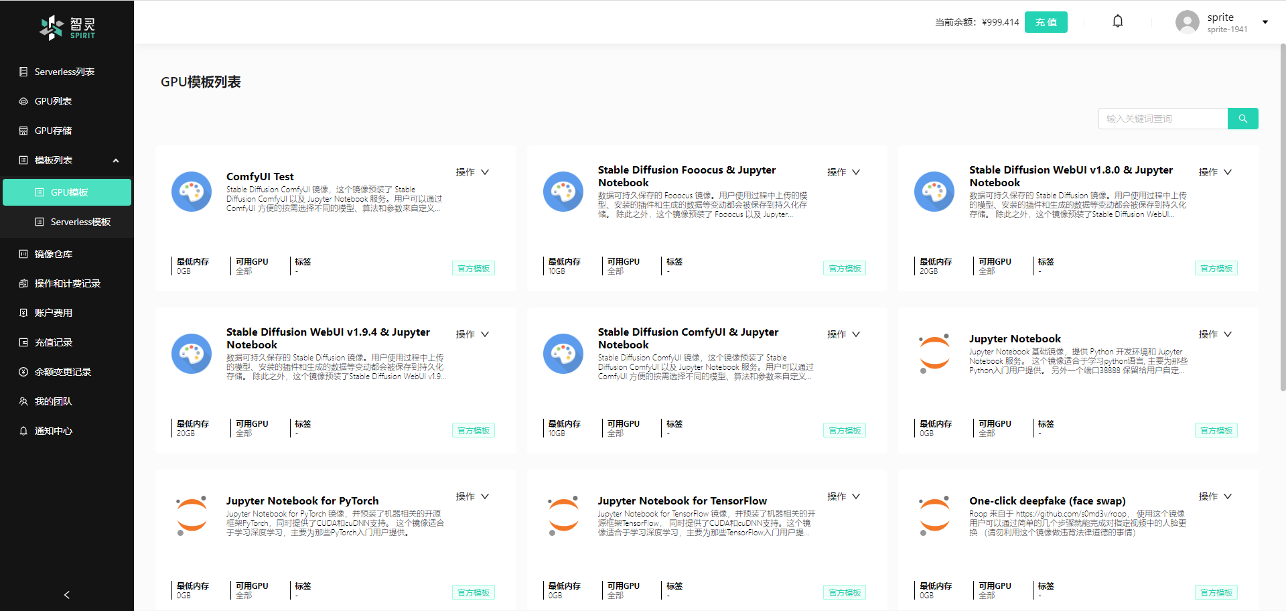Click the 官方模板 tag on ComfyUI Test
Screen dimensions: 1286x611
474,269
